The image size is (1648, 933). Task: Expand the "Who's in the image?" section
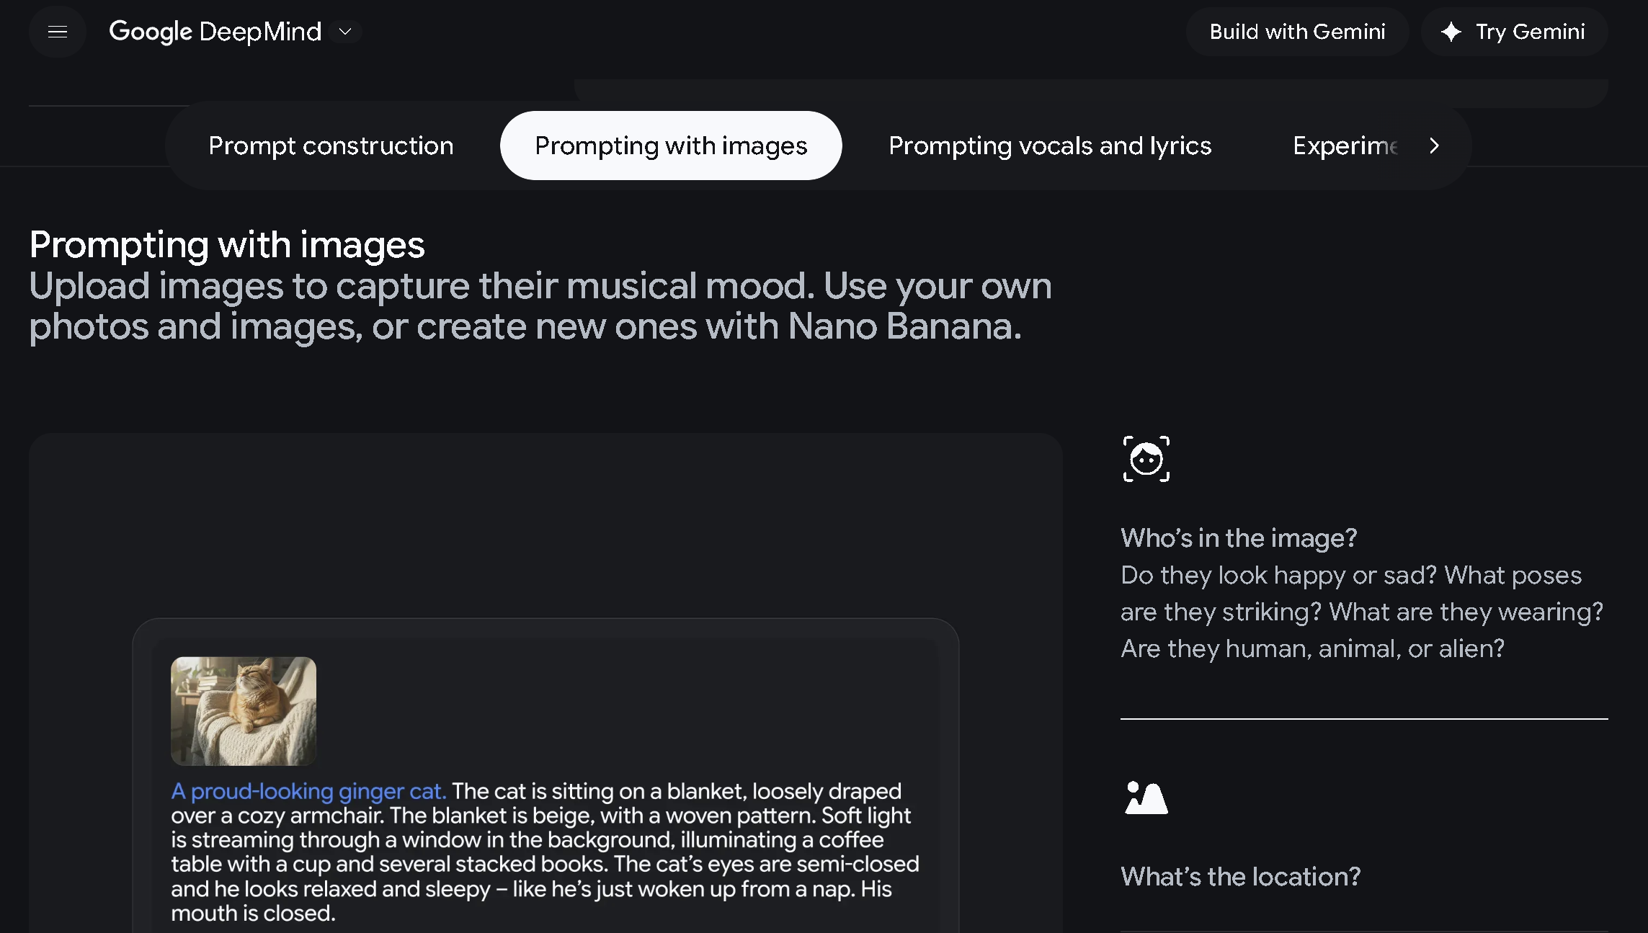coord(1239,538)
